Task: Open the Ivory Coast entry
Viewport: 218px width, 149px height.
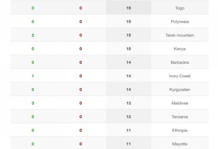Action: click(x=180, y=76)
